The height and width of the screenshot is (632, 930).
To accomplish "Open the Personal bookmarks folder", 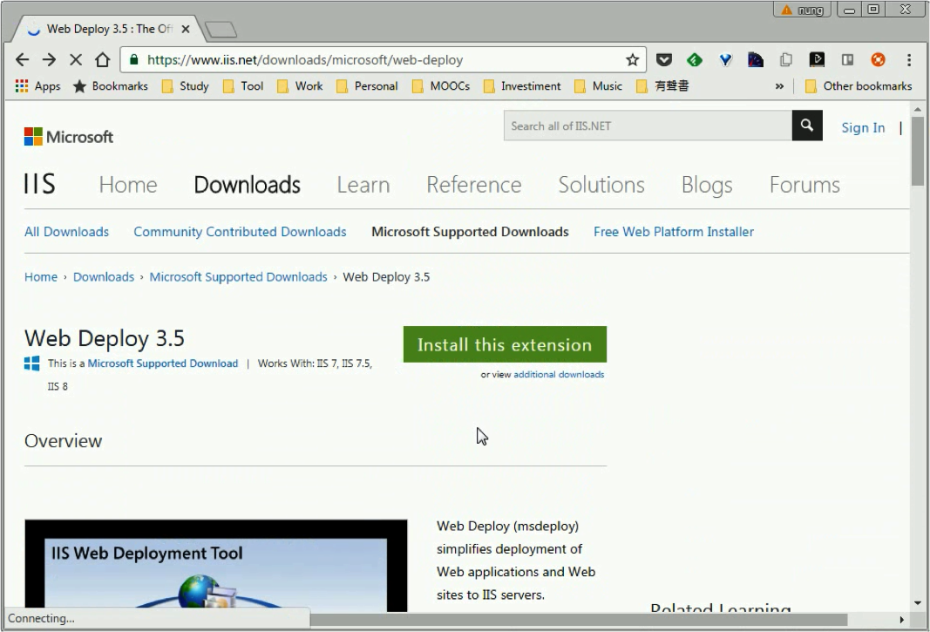I will pyautogui.click(x=367, y=86).
